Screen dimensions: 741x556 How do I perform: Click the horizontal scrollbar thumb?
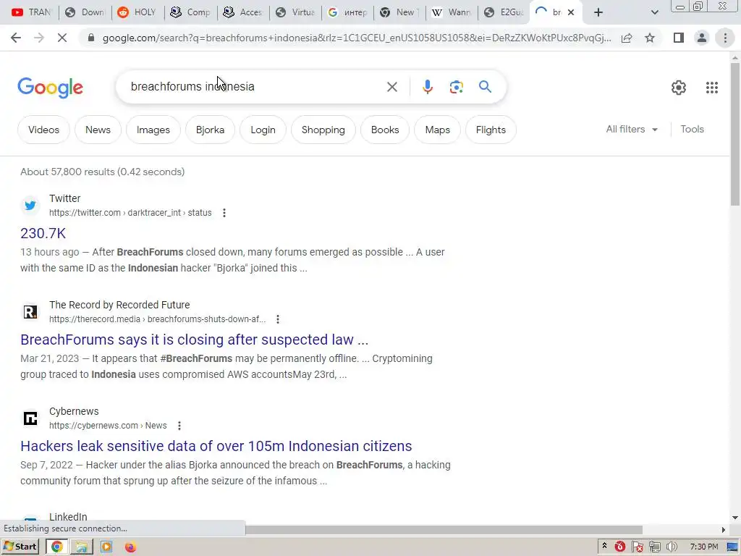[444, 529]
